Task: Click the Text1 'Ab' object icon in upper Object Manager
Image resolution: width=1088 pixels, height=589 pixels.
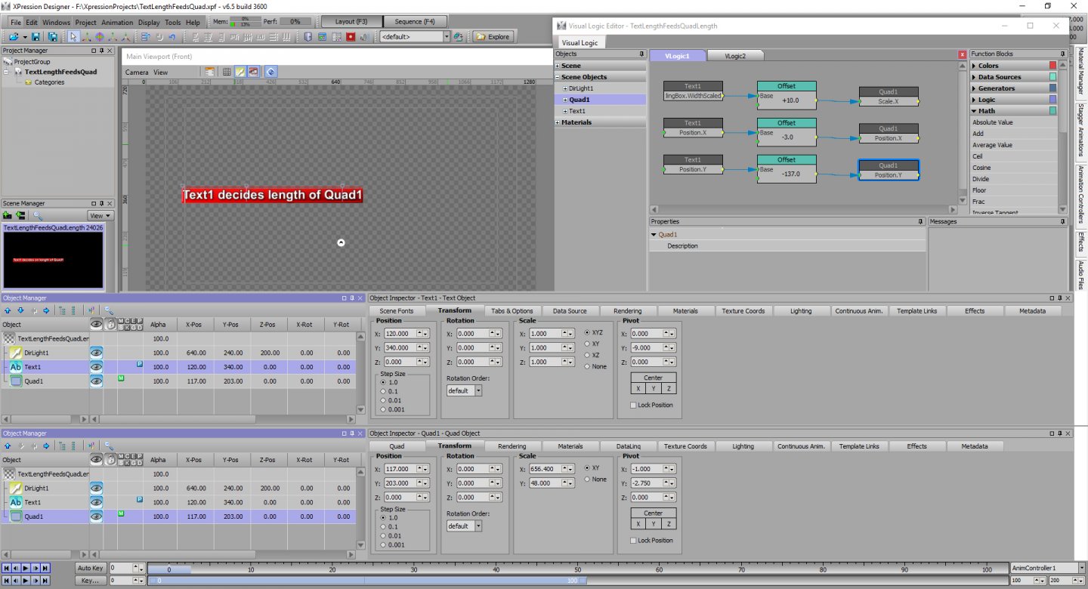Action: (x=15, y=367)
